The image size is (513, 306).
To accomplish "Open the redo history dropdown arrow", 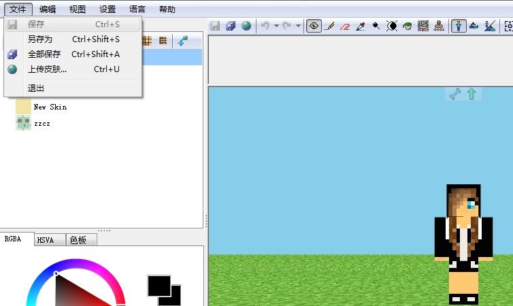I will pos(298,26).
